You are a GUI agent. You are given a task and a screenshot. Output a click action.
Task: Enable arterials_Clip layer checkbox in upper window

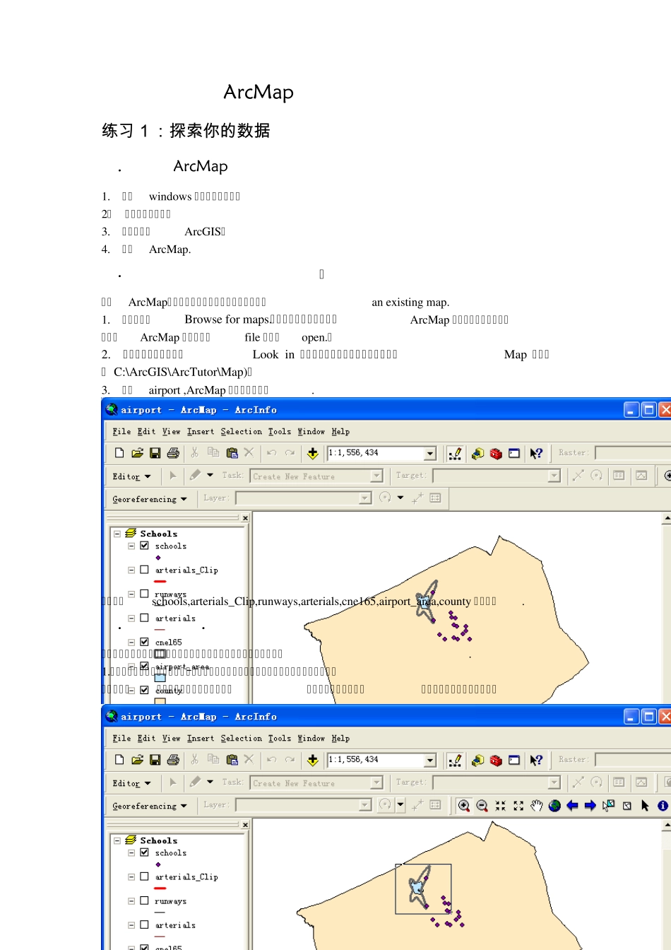coord(144,570)
